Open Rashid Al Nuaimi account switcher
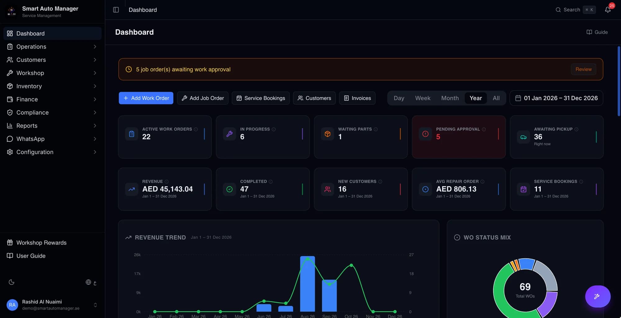Image resolution: width=621 pixels, height=318 pixels. pyautogui.click(x=52, y=305)
